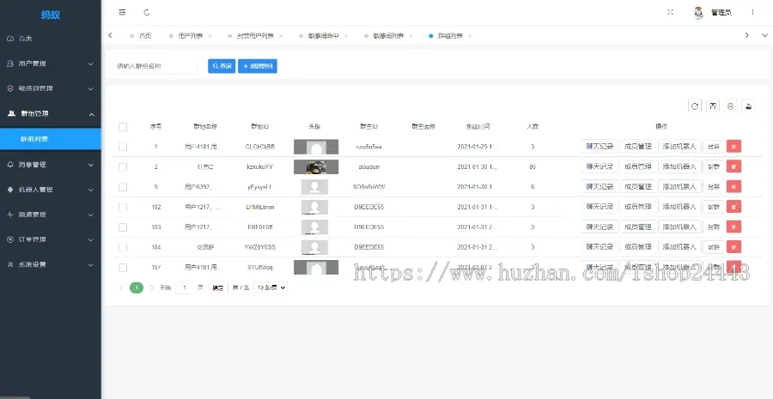This screenshot has width=773, height=399.
Task: Click the page refresh icon in header
Action: [x=147, y=13]
